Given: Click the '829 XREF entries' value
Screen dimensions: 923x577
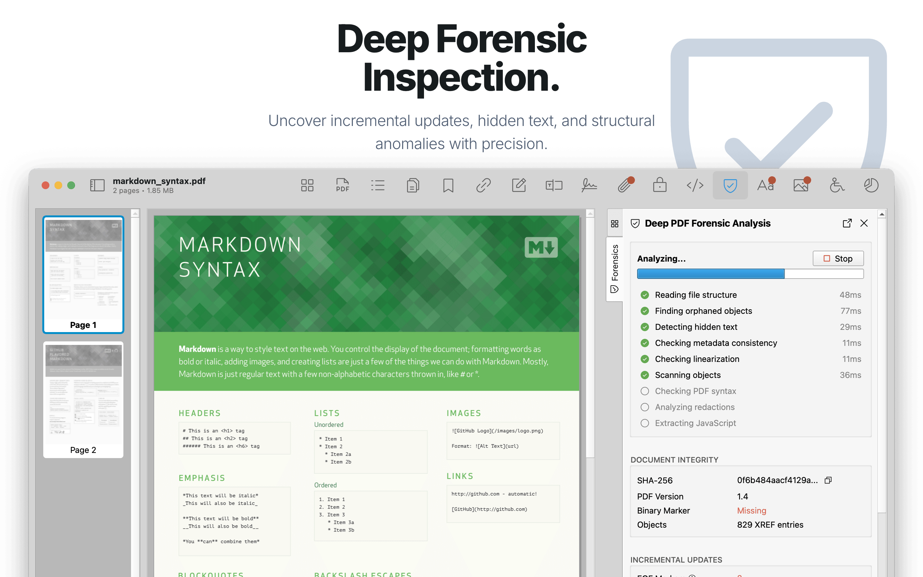Looking at the screenshot, I should [x=770, y=524].
